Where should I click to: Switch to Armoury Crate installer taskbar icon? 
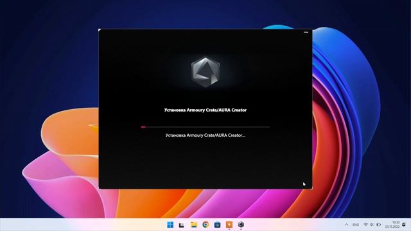point(241,225)
